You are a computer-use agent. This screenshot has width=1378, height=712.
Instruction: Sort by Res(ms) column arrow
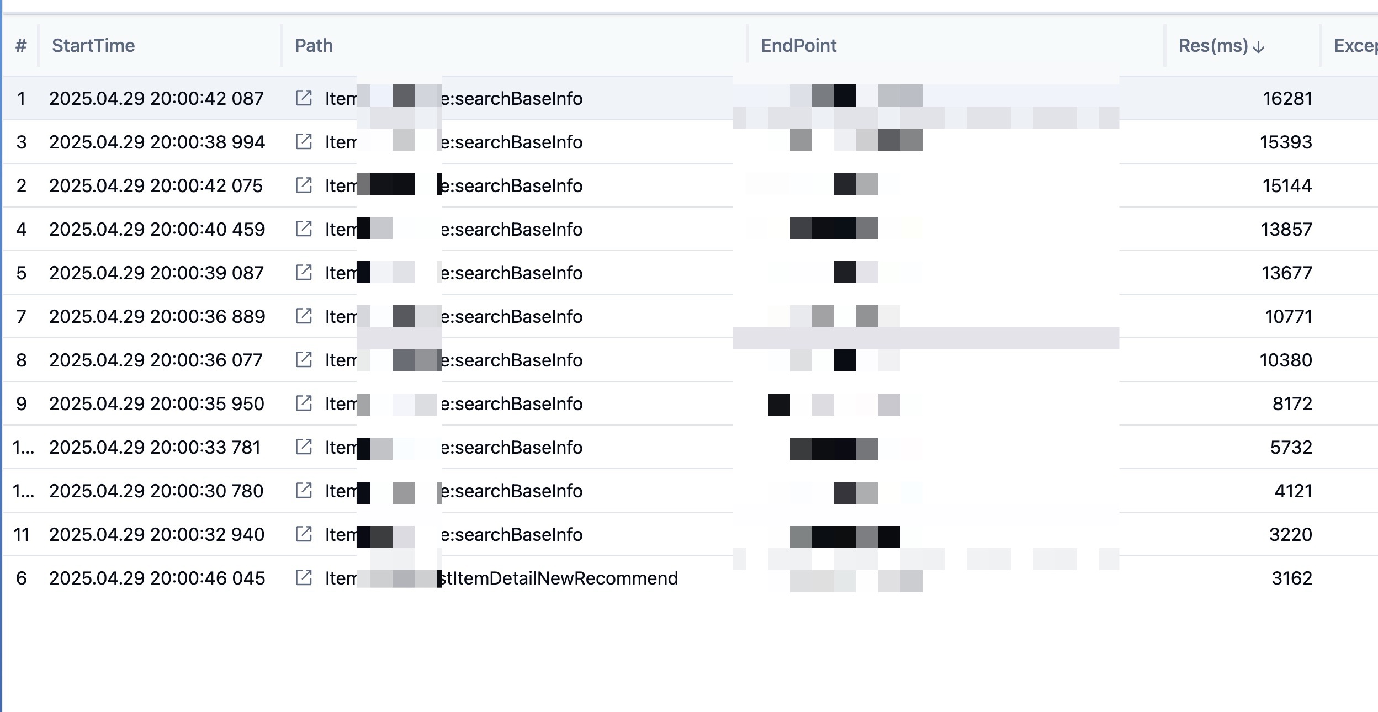pyautogui.click(x=1258, y=47)
